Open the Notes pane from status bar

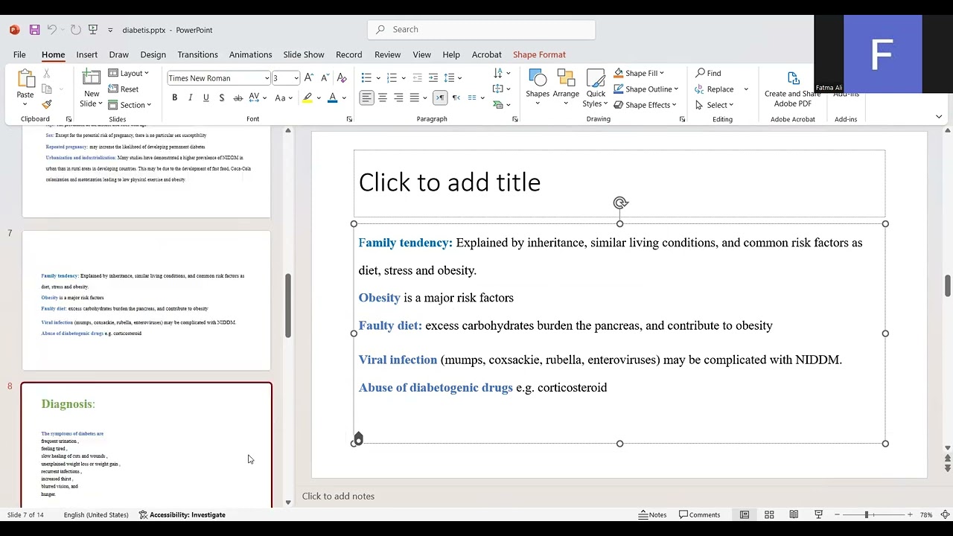point(653,514)
